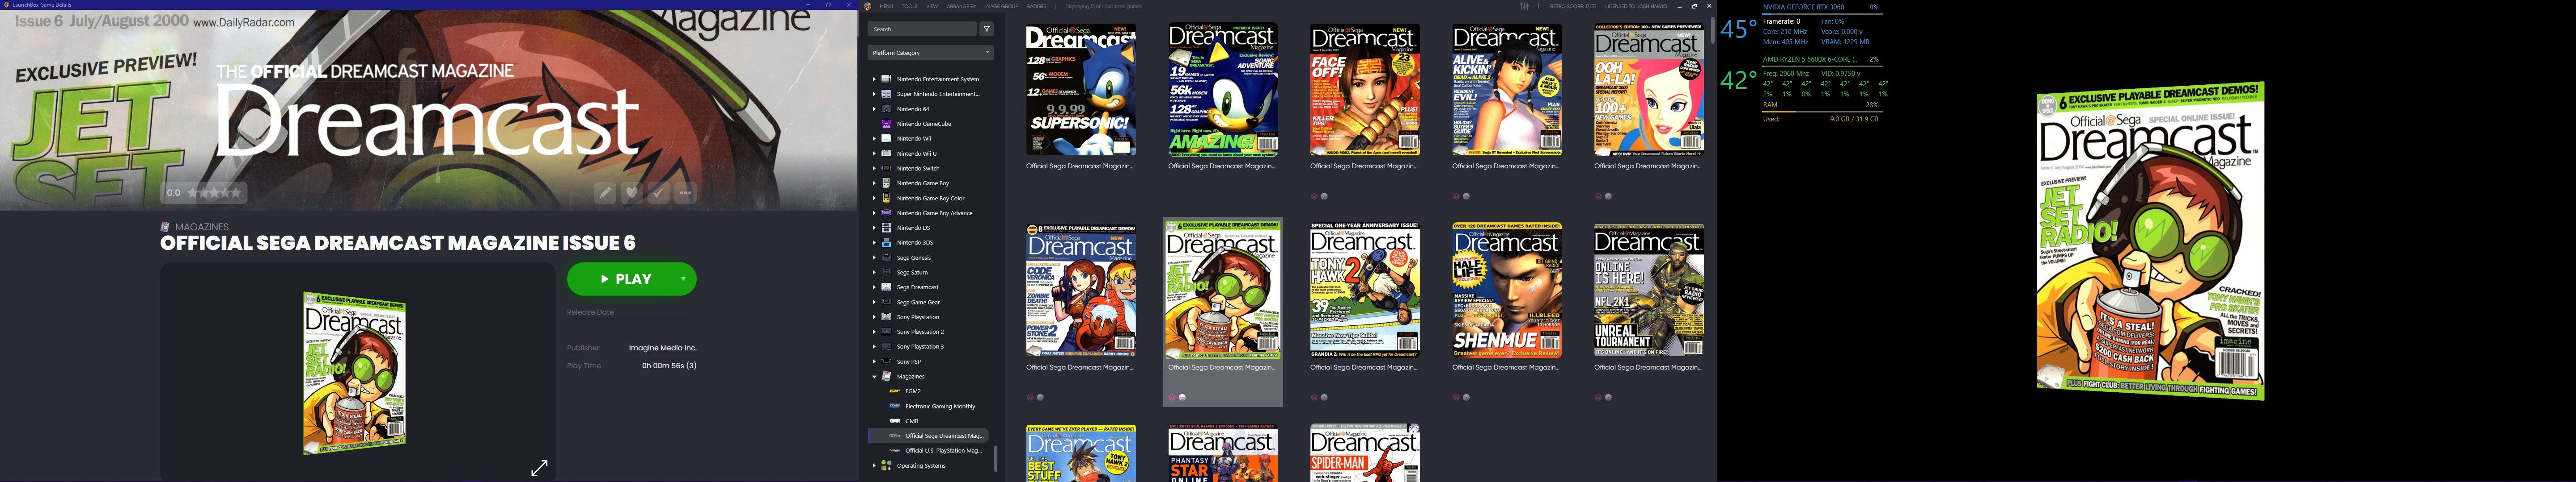Select Official Sega Dreamcast Mag tree row
Screen dimensions: 2576x482
(x=928, y=435)
